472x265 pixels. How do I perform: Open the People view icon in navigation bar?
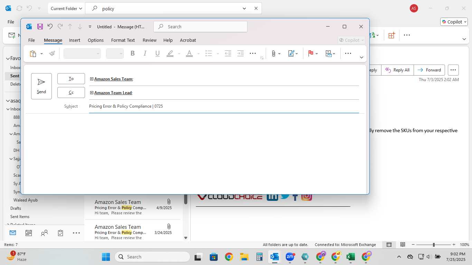[44, 233]
